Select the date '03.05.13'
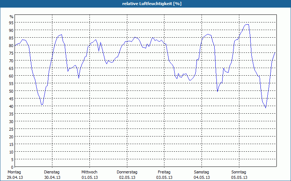 (164, 177)
